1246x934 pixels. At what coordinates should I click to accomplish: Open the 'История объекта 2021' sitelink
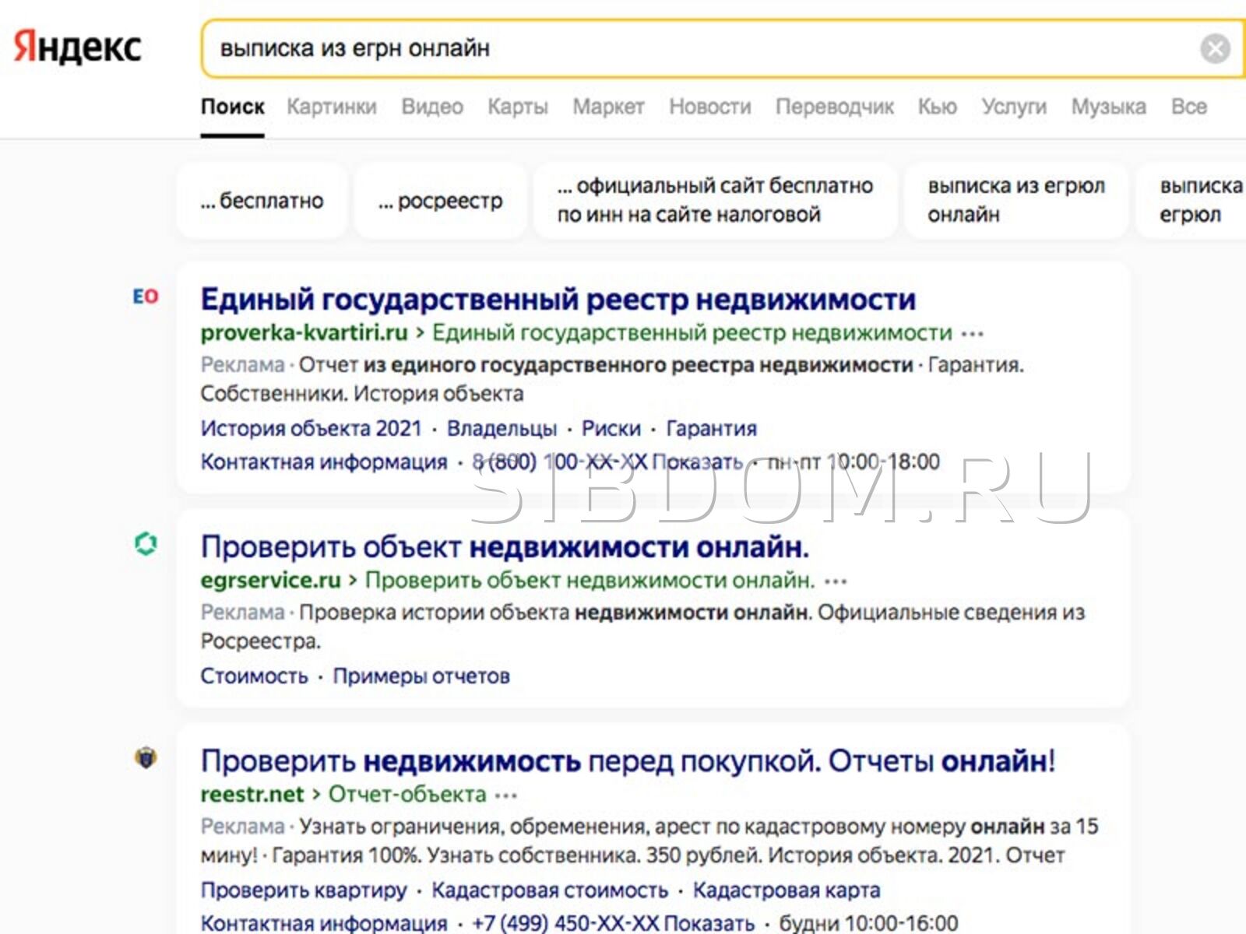[311, 429]
